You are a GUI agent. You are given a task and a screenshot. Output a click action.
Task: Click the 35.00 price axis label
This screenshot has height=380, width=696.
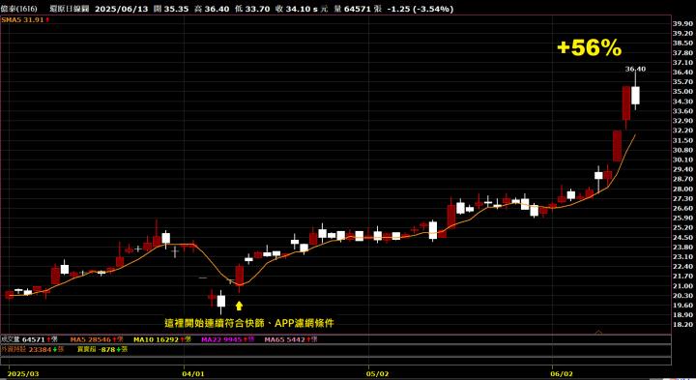coord(682,92)
